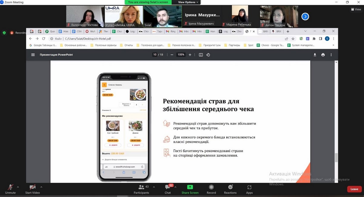The image size is (364, 197).
Task: Click the PDF page number field
Action: [155, 55]
